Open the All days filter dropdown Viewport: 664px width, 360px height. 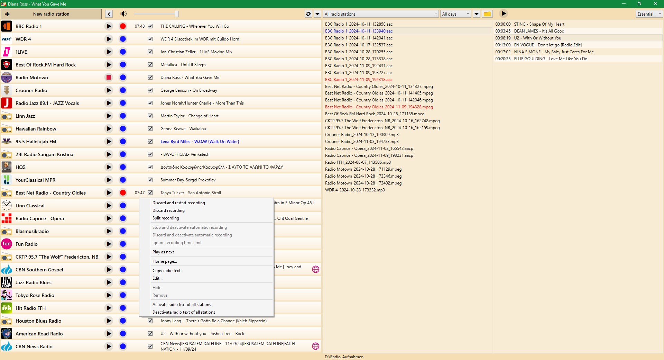click(x=455, y=14)
